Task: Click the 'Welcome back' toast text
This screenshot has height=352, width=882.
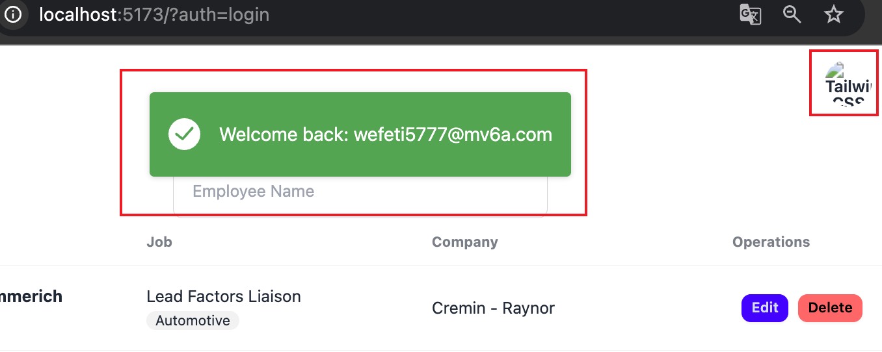Action: click(x=284, y=134)
